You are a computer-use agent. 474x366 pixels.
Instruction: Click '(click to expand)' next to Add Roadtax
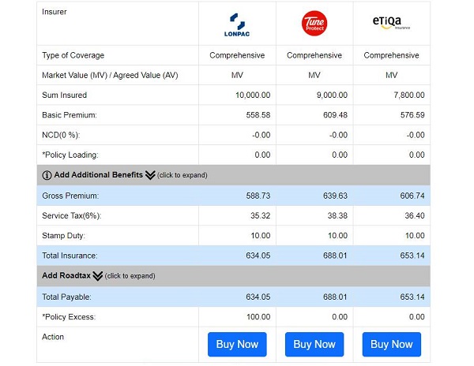pyautogui.click(x=130, y=276)
